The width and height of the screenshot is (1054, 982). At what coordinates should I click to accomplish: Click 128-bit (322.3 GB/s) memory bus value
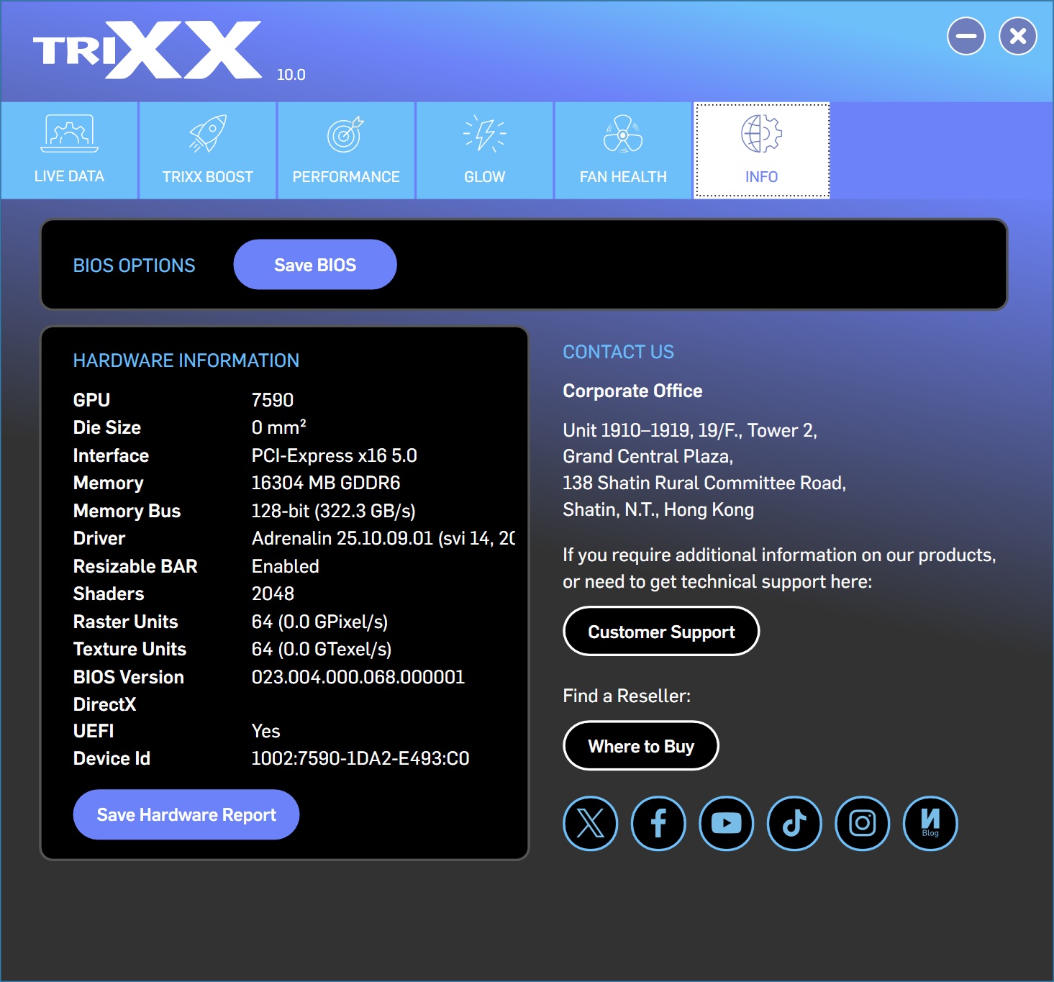334,511
